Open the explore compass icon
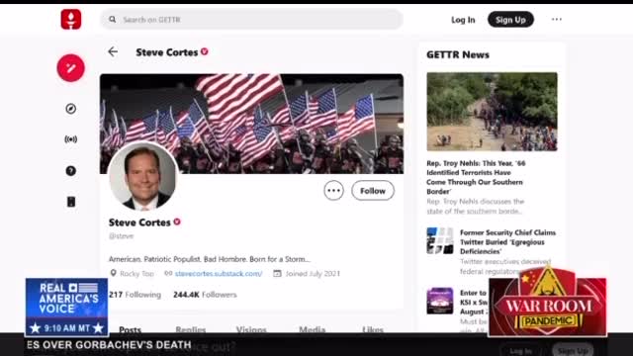The width and height of the screenshot is (633, 356). click(70, 109)
